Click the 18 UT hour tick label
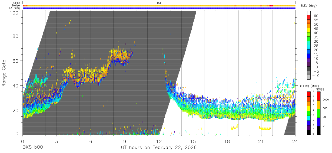332x153 pixels. (x=227, y=141)
